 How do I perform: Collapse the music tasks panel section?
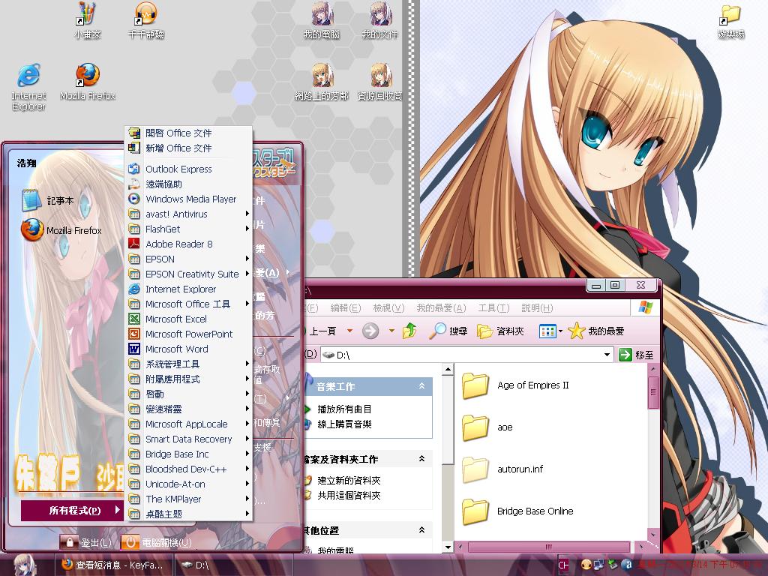(x=421, y=386)
